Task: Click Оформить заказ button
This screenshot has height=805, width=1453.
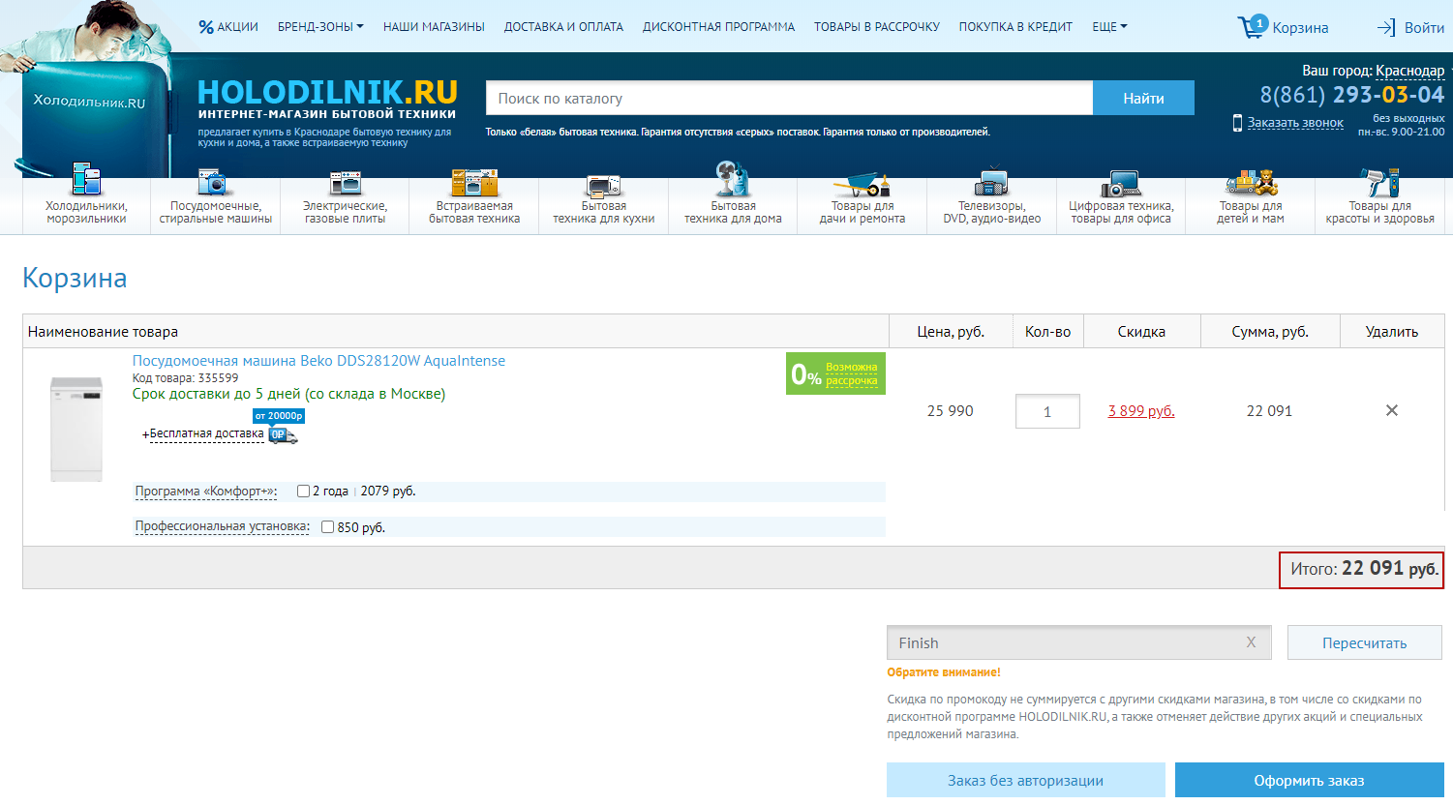Action: [x=1309, y=780]
